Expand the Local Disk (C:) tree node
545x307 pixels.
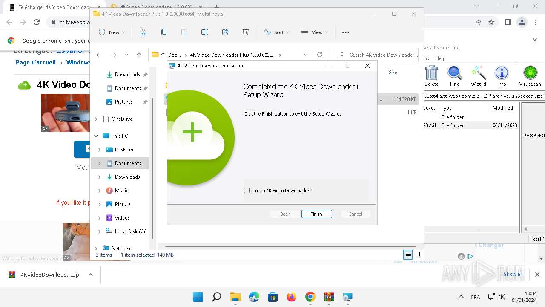pyautogui.click(x=100, y=232)
